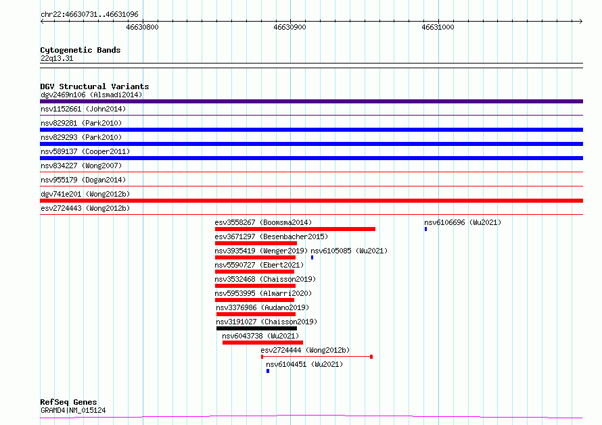
Task: Click the red bar under esv3558267
Action: point(295,229)
